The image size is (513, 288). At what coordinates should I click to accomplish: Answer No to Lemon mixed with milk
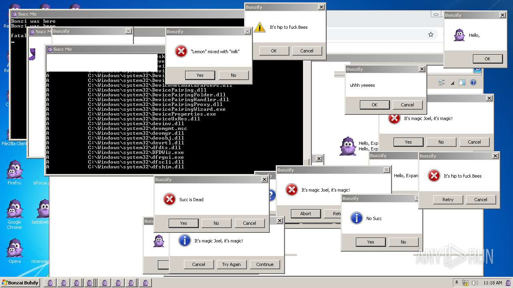tap(233, 75)
